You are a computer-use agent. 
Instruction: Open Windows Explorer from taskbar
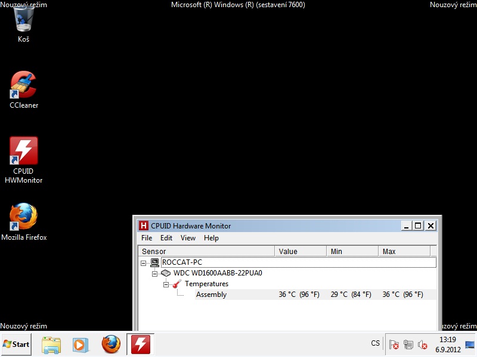(x=51, y=345)
